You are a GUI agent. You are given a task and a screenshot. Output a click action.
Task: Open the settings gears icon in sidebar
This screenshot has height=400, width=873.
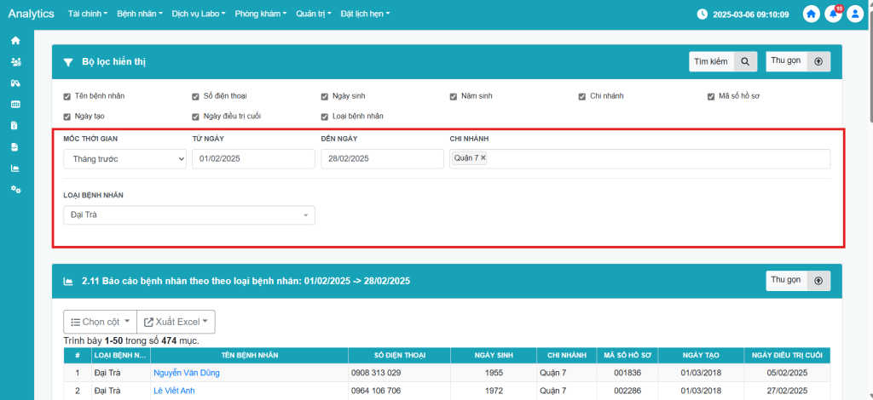(x=15, y=189)
